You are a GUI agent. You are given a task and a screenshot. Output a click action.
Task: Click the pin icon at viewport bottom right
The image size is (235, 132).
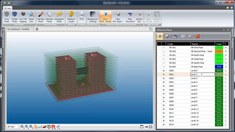coord(146,127)
